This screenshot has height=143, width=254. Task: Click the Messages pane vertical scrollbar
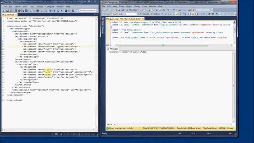[x=234, y=85]
